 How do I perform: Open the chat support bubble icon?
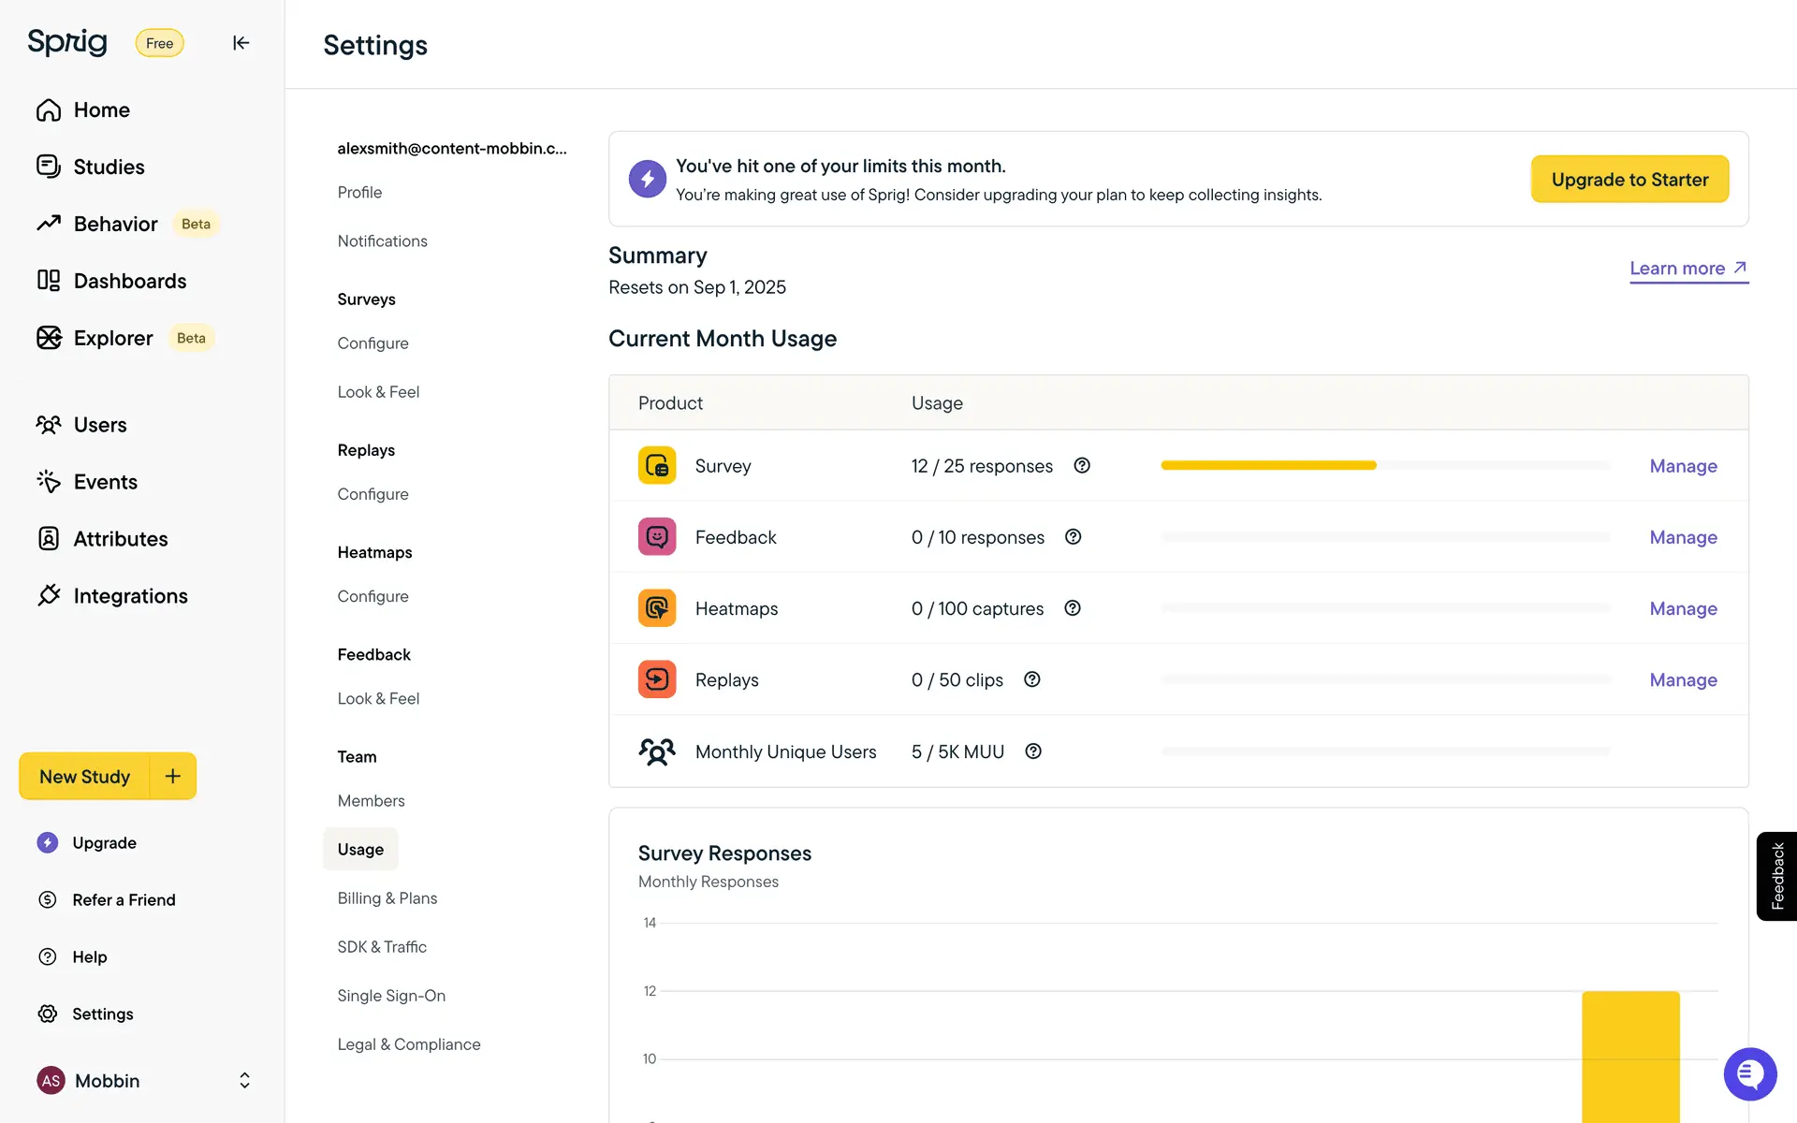click(1749, 1073)
